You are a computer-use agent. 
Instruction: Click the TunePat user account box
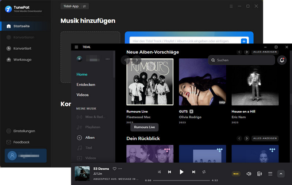pyautogui.click(x=26, y=155)
